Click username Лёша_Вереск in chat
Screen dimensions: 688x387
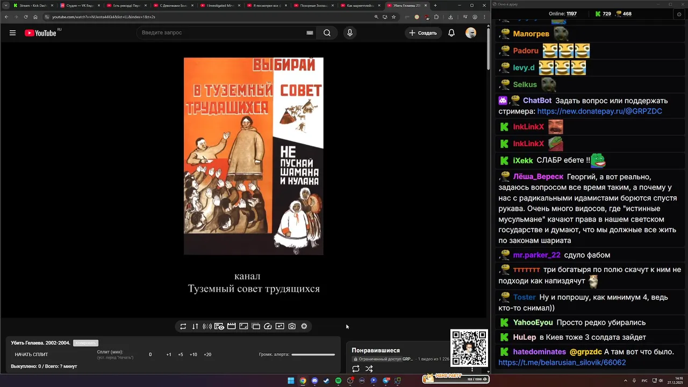coord(538,177)
